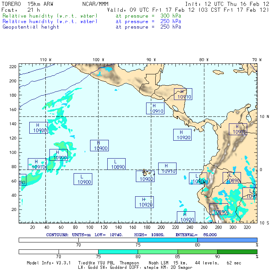Image resolution: width=271 pixels, height=271 pixels.
Task: Click the blue 'Relative humidity (w.r.t. water)' legend line
Action: pyautogui.click(x=50, y=22)
